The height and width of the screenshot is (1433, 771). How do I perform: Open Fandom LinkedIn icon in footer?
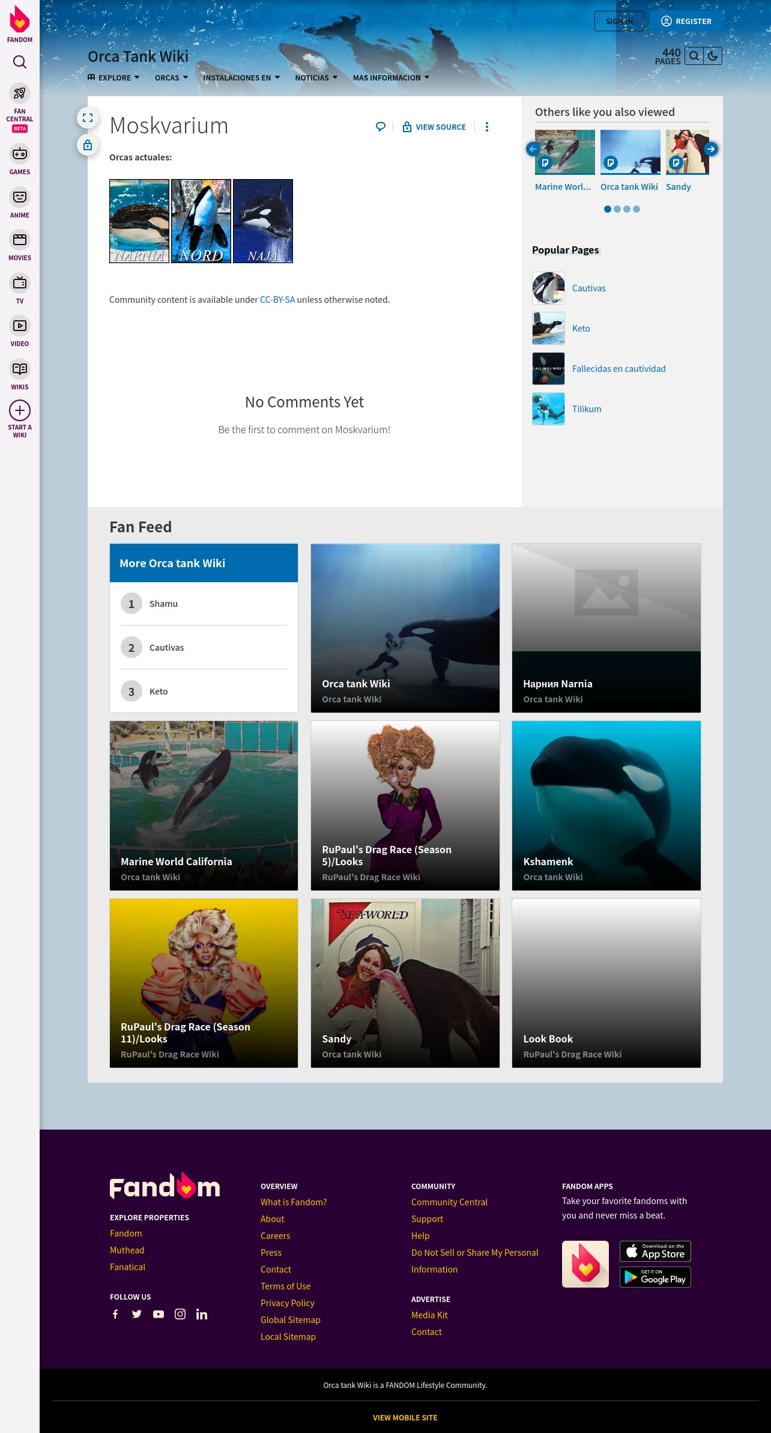pos(202,1314)
